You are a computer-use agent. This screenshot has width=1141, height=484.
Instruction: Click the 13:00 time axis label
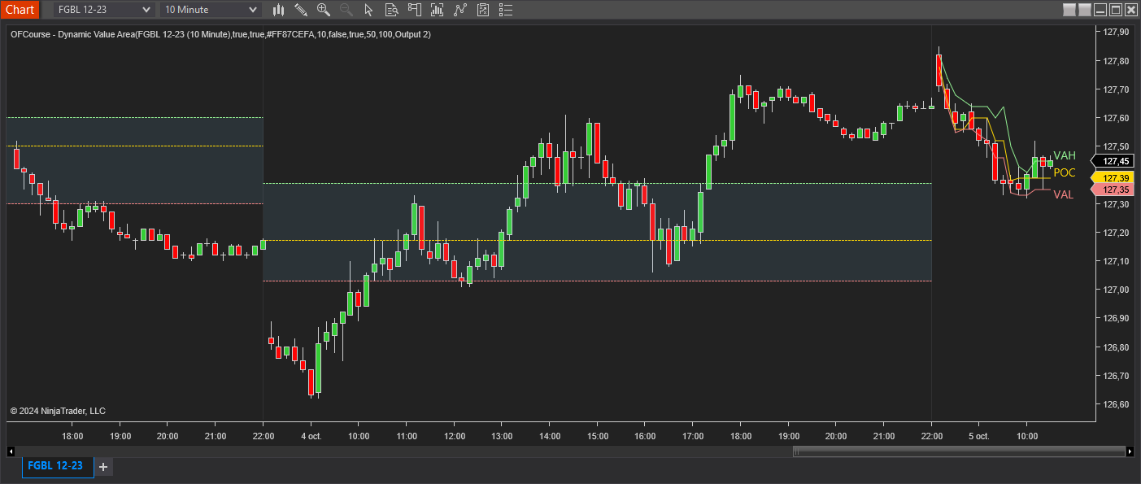502,436
